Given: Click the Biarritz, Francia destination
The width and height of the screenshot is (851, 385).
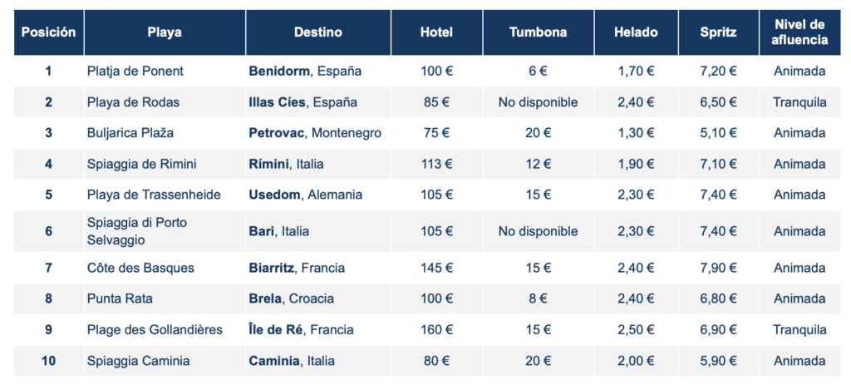Looking at the screenshot, I should tap(297, 268).
